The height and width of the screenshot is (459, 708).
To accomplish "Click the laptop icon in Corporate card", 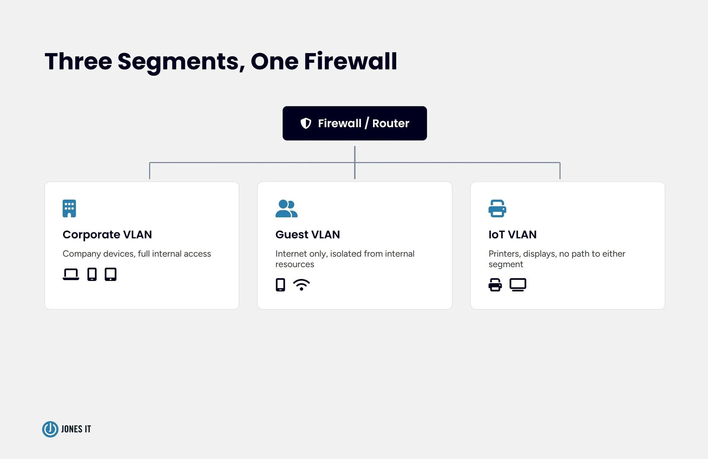I will point(71,274).
